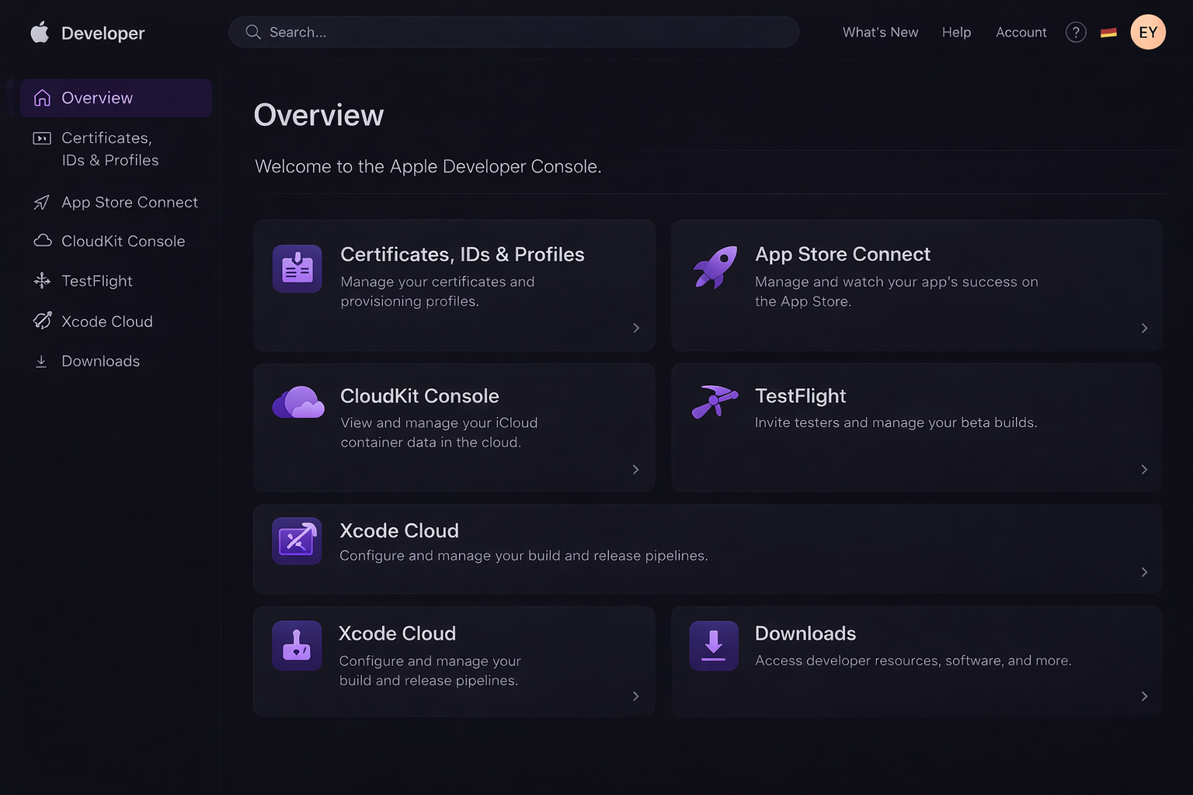Image resolution: width=1193 pixels, height=795 pixels.
Task: Open the Help question mark icon
Action: [1076, 32]
